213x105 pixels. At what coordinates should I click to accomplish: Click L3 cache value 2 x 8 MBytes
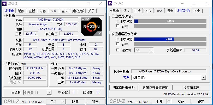click(78, 82)
